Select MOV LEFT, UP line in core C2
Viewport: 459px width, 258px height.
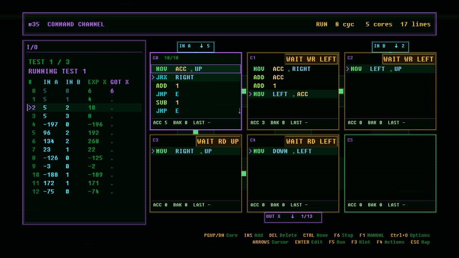(x=391, y=69)
